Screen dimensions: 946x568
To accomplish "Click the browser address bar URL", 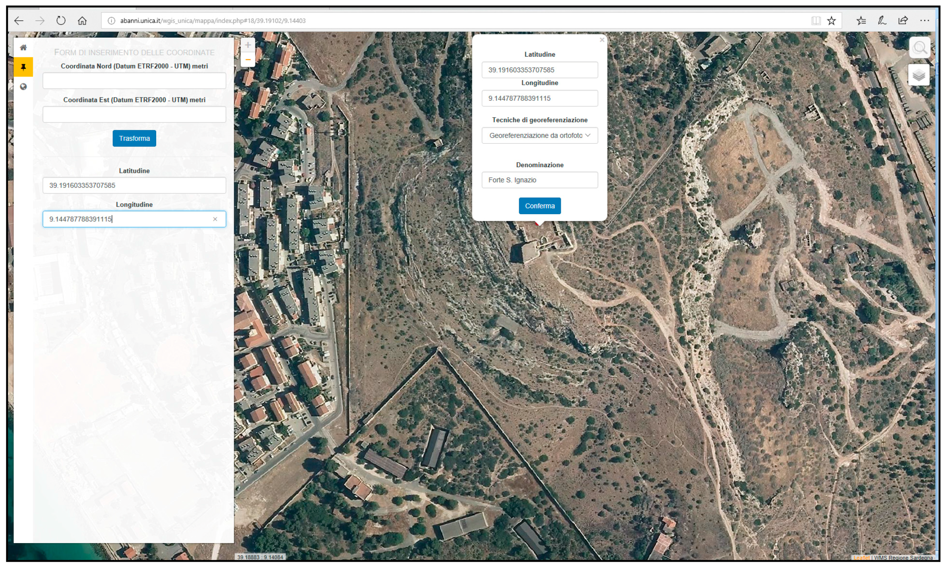I will [x=213, y=21].
